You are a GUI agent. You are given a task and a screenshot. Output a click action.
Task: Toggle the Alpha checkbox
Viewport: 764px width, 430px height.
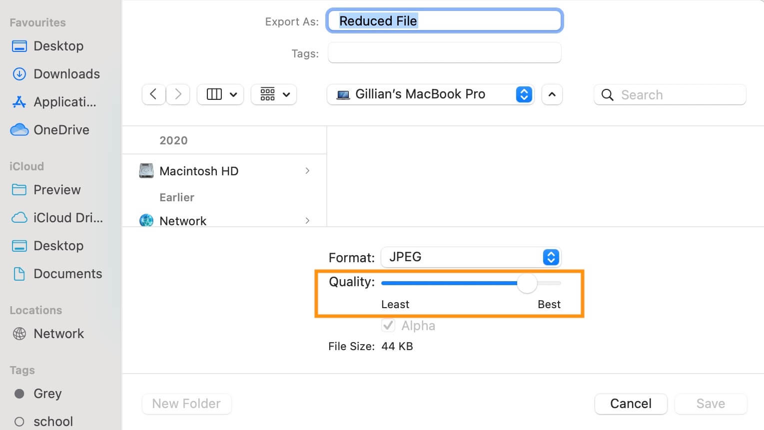[388, 326]
